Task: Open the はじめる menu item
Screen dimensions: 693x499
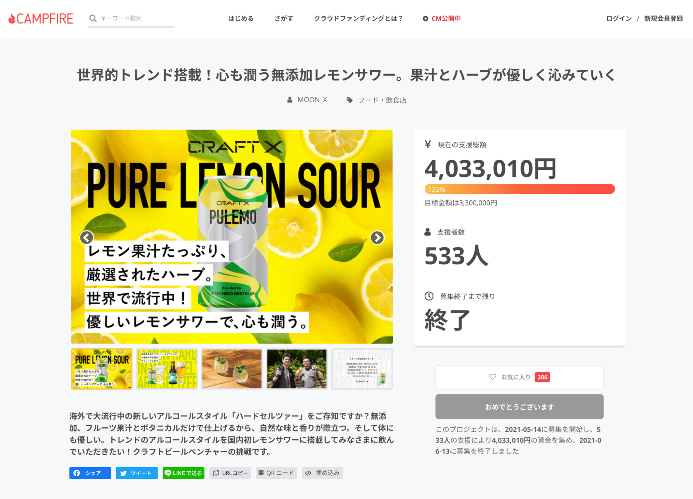Action: (241, 18)
